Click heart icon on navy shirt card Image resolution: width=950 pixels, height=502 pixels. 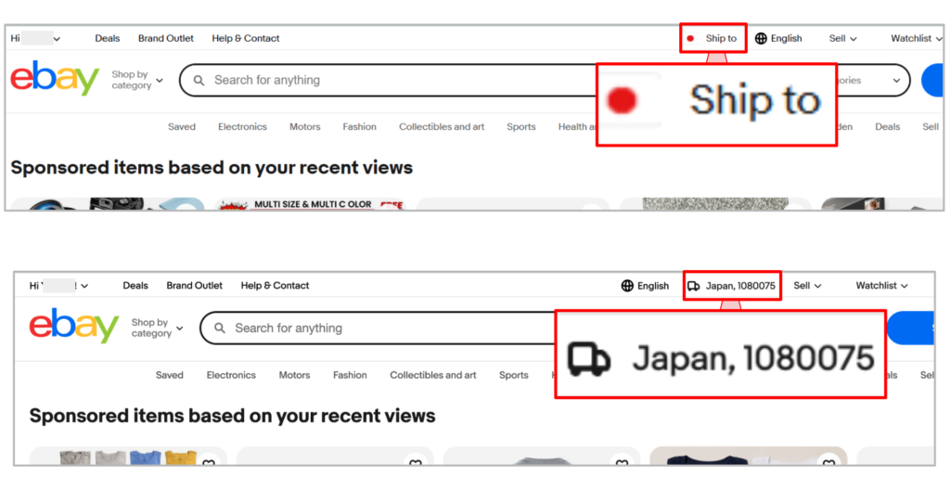pyautogui.click(x=828, y=462)
